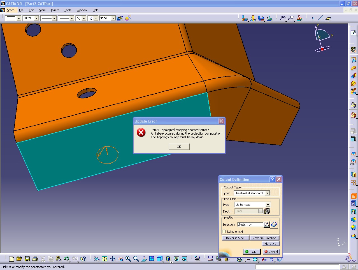Click Cancel in the Cutout Definition dialog

pyautogui.click(x=271, y=251)
